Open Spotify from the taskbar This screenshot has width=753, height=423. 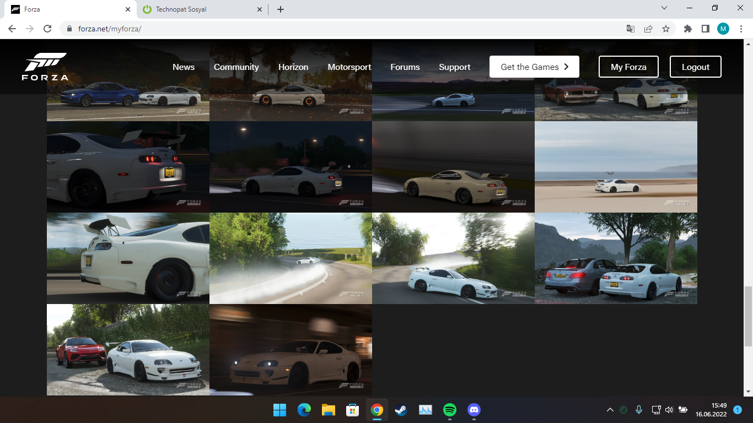click(x=450, y=410)
